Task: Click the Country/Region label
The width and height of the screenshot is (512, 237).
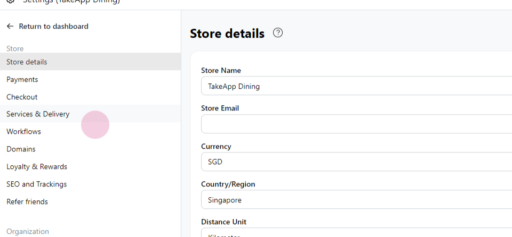Action: pyautogui.click(x=228, y=184)
